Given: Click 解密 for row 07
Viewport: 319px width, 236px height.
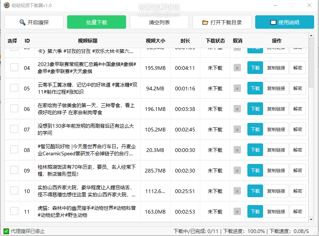Looking at the screenshot, I should [x=298, y=129].
